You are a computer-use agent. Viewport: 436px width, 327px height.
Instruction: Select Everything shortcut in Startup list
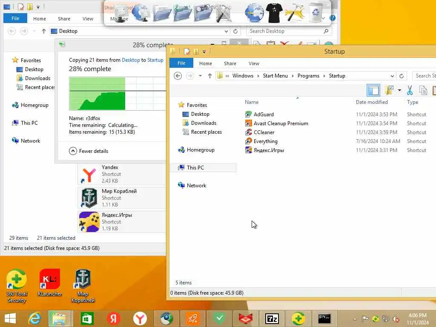point(265,141)
